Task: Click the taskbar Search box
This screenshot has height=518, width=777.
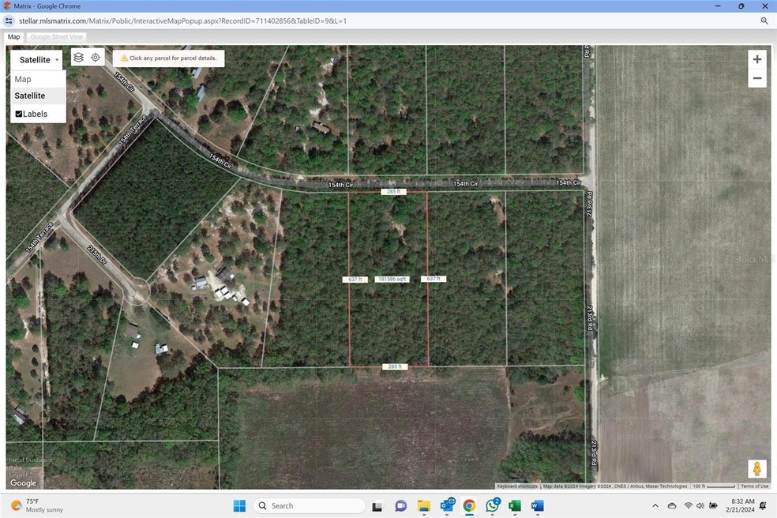Action: coord(312,505)
